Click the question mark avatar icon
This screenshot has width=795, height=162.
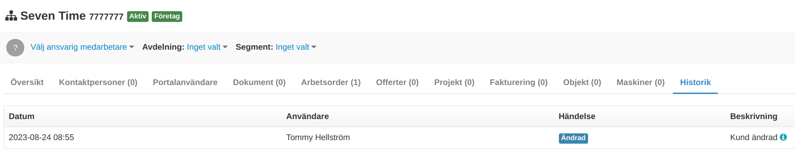pyautogui.click(x=15, y=47)
